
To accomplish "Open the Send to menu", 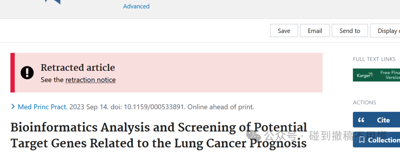I will [x=350, y=31].
